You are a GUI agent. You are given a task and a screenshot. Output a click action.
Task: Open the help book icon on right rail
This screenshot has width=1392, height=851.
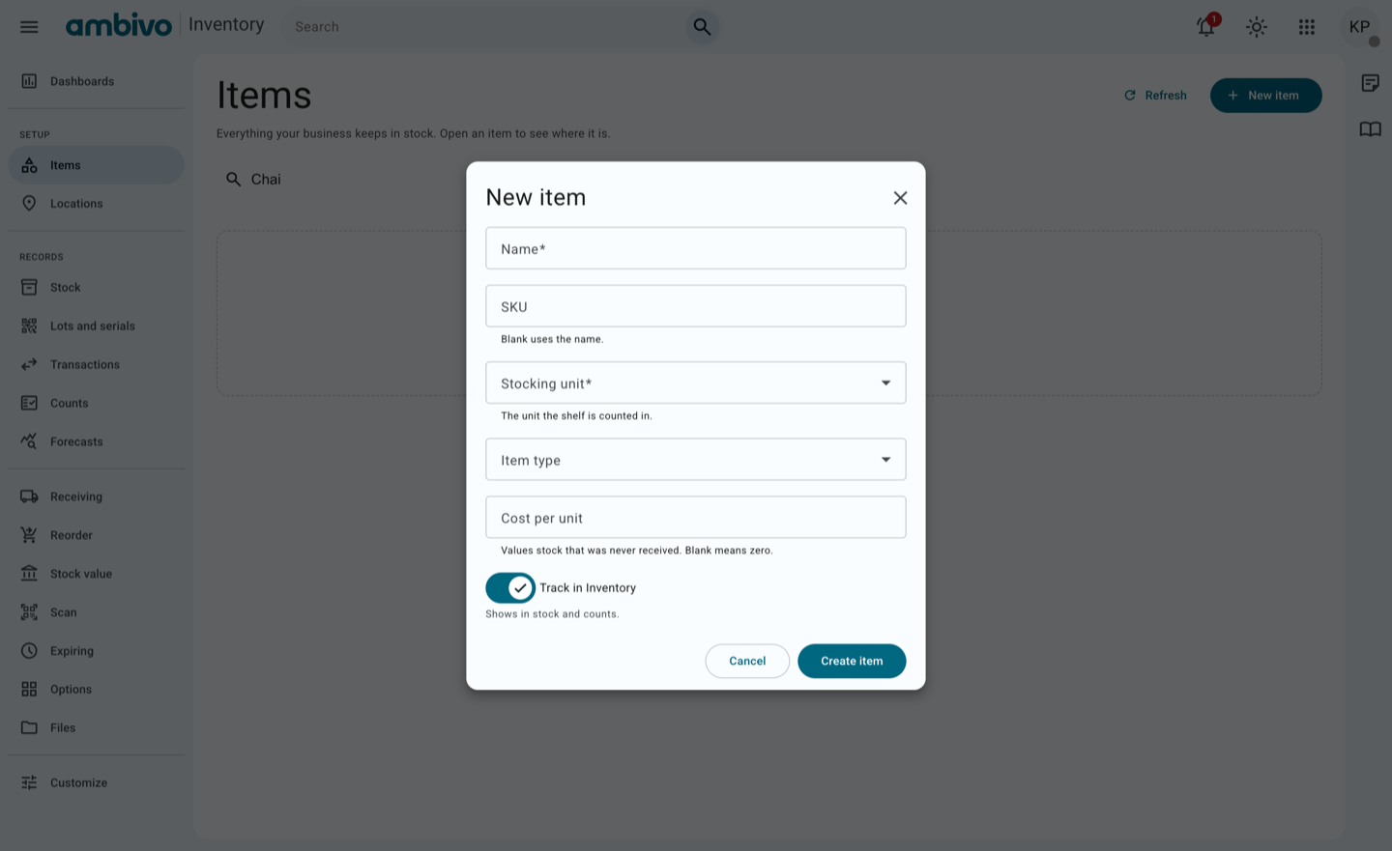(1371, 129)
